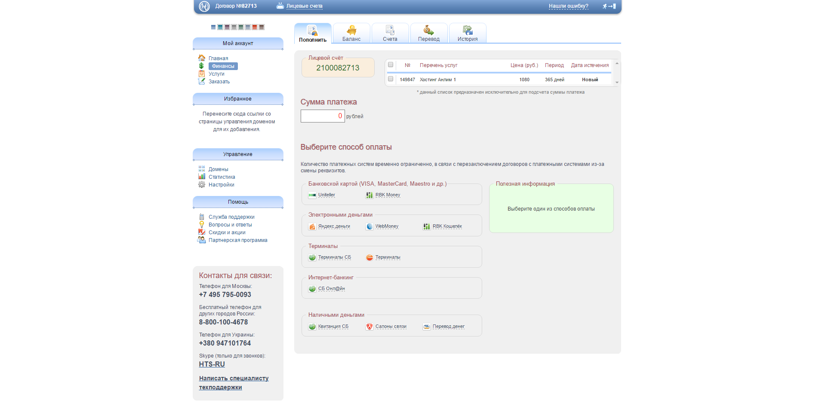Image resolution: width=816 pixels, height=407 pixels.
Task: Go to the Перевод tab
Action: [x=429, y=33]
